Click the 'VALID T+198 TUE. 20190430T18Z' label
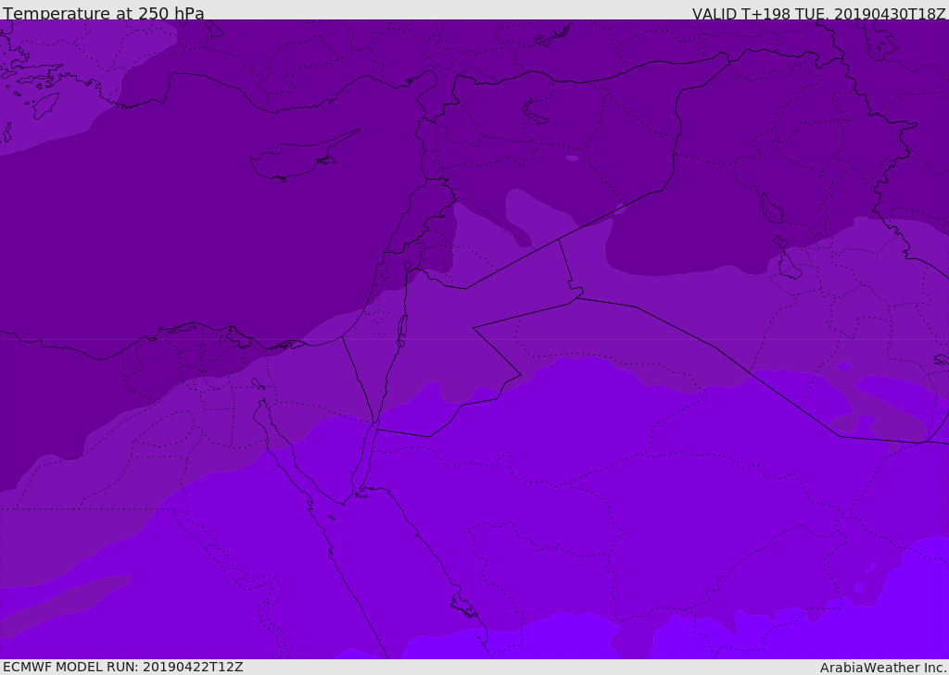The image size is (949, 675). (819, 13)
